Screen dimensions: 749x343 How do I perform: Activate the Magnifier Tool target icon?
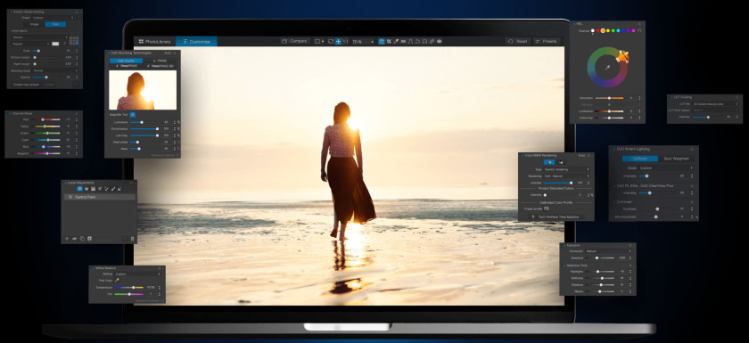pyautogui.click(x=133, y=115)
